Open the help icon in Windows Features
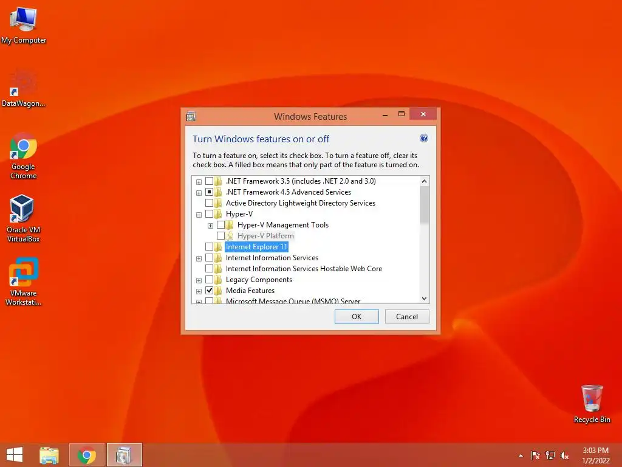The height and width of the screenshot is (467, 622). click(423, 138)
